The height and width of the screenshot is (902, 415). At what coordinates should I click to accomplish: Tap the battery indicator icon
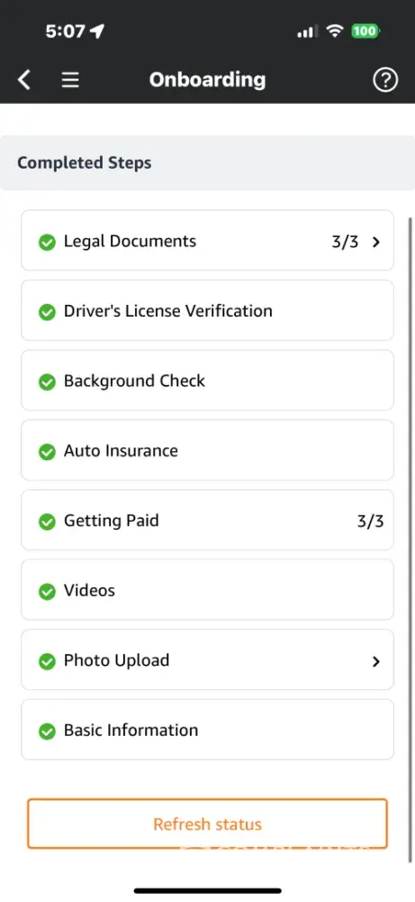365,31
